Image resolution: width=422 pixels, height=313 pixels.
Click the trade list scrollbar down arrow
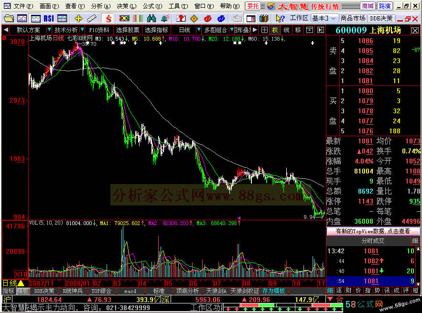pos(418,284)
